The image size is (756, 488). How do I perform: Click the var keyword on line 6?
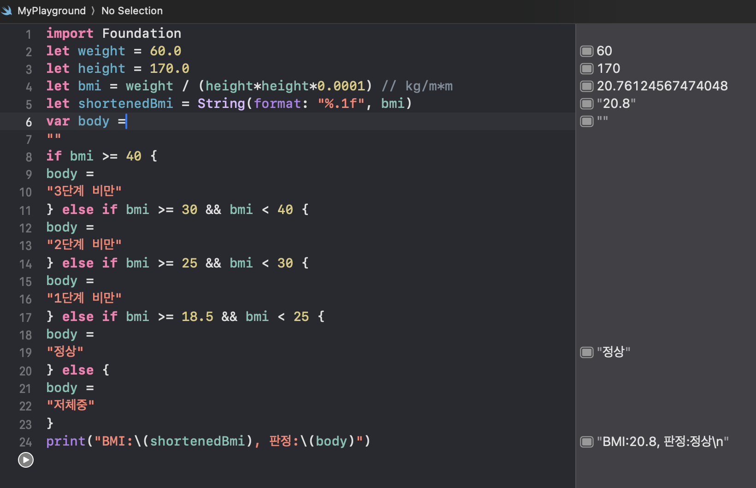[x=58, y=121]
